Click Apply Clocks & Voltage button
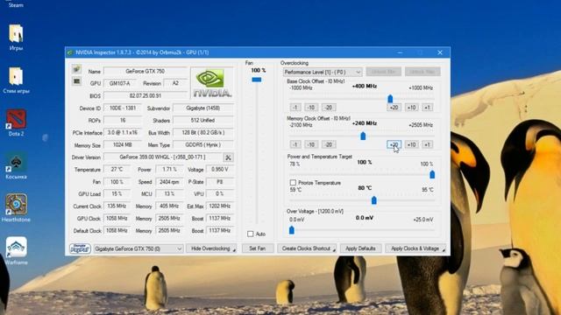The height and width of the screenshot is (315, 561). (x=415, y=248)
